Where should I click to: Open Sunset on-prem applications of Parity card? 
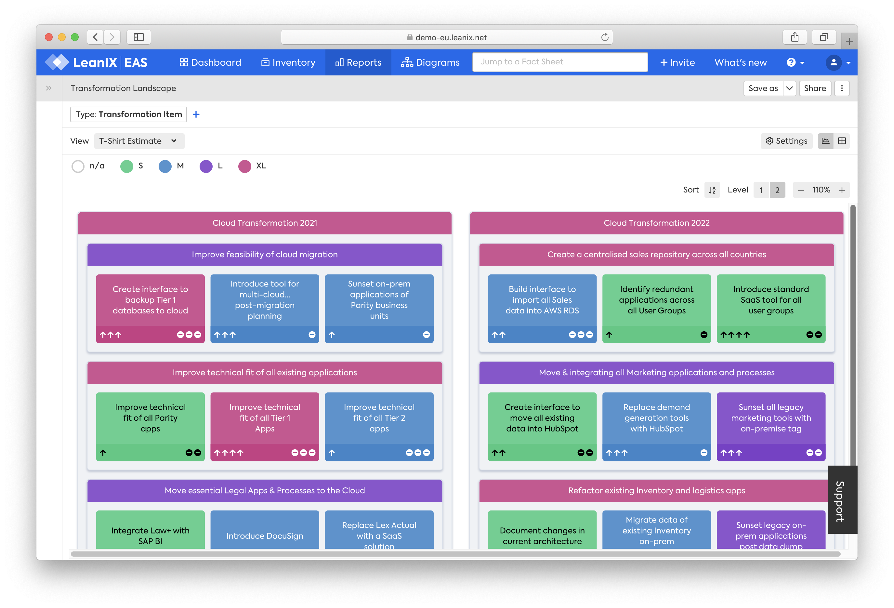coord(379,309)
